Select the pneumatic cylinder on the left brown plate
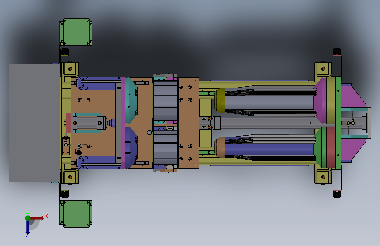Screen dimensions: 380x246 coord(90,123)
